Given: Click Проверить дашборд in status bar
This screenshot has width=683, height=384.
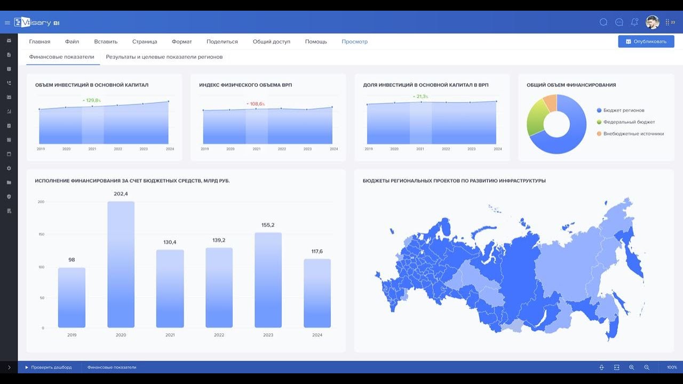Looking at the screenshot, I should tap(48, 367).
